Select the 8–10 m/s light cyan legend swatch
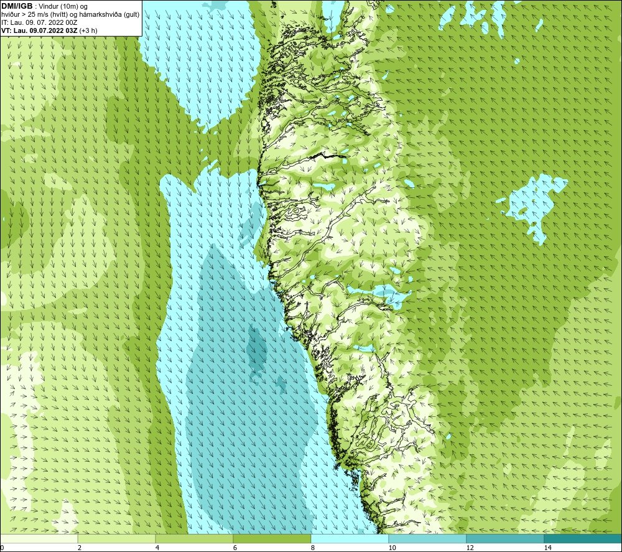Screen dimensions: 622x552 tap(350, 539)
